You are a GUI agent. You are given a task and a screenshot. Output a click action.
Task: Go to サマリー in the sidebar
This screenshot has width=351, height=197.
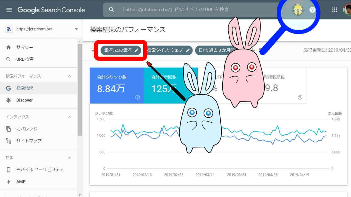25,47
